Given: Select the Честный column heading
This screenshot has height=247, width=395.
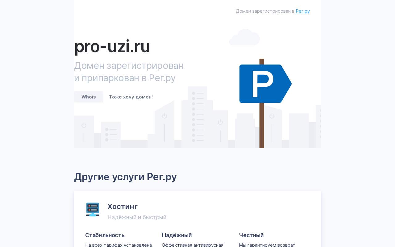Looking at the screenshot, I should 251,235.
